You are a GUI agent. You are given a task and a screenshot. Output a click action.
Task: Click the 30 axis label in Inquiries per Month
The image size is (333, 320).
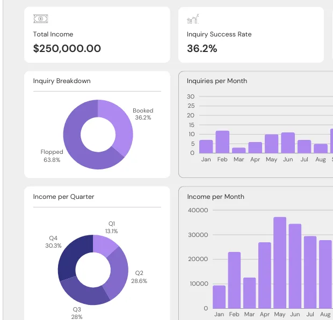point(191,96)
